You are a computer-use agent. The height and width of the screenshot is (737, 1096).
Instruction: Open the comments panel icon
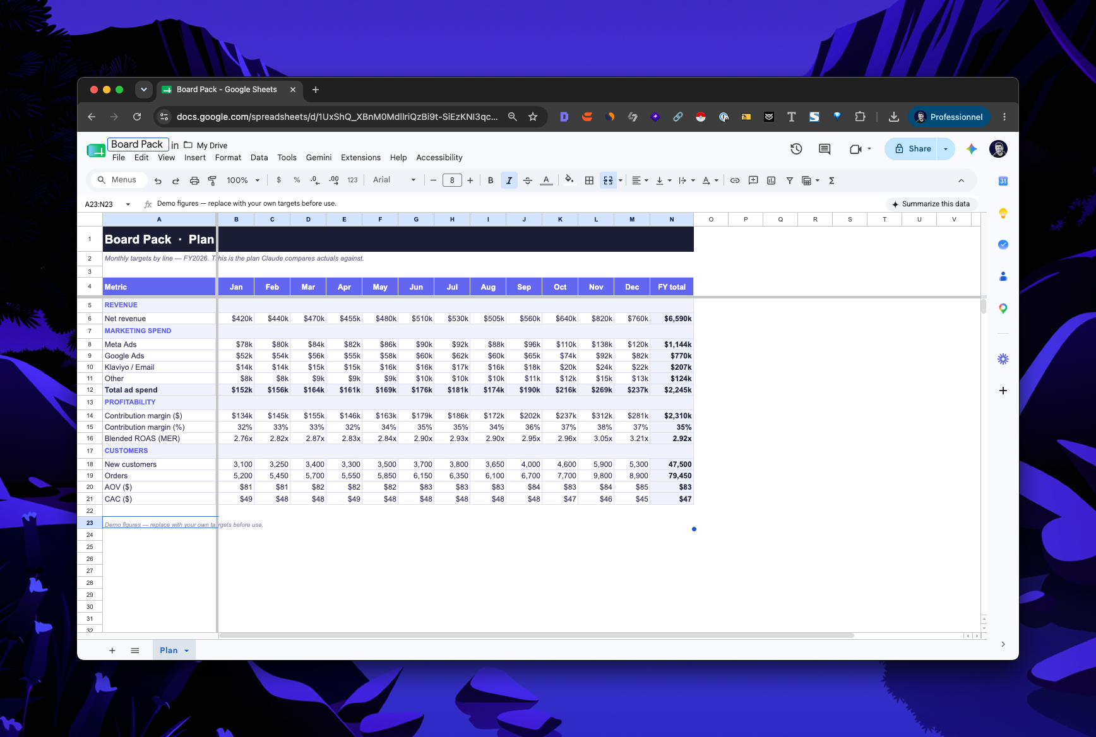point(825,149)
